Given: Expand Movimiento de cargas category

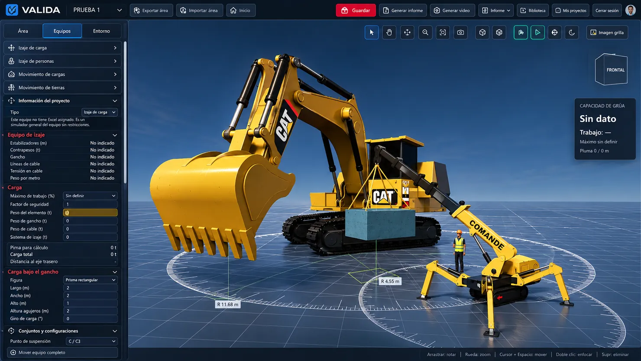Looking at the screenshot, I should (x=62, y=74).
